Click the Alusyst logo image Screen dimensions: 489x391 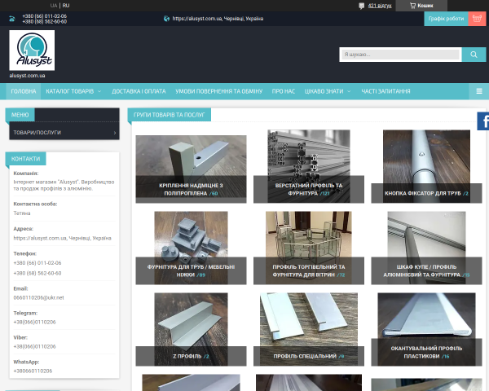click(x=32, y=51)
